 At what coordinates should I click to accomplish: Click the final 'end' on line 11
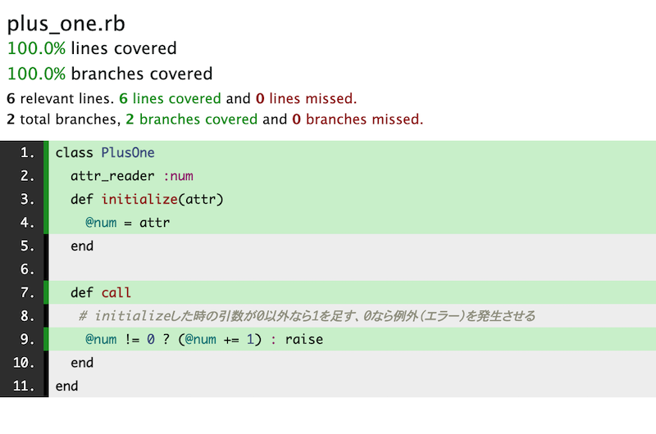67,386
